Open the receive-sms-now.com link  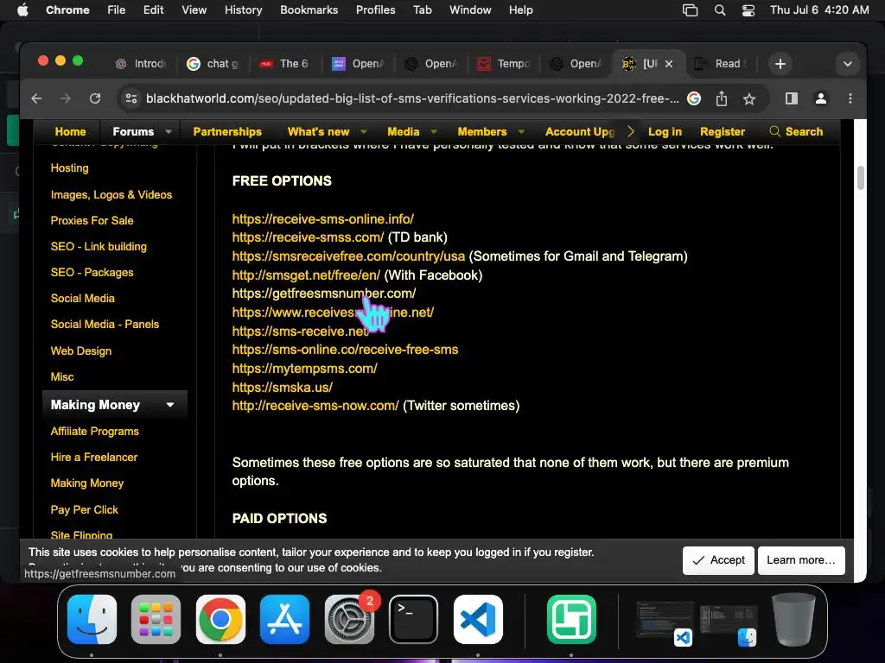click(x=315, y=406)
